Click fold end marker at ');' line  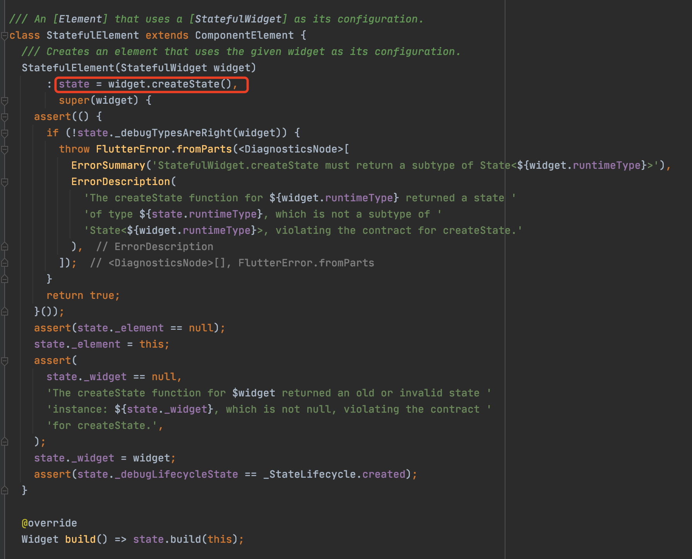5,442
